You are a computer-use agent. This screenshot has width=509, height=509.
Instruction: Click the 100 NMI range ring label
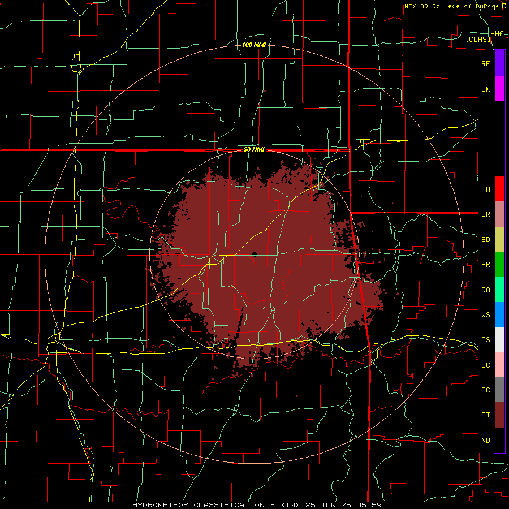coord(254,45)
